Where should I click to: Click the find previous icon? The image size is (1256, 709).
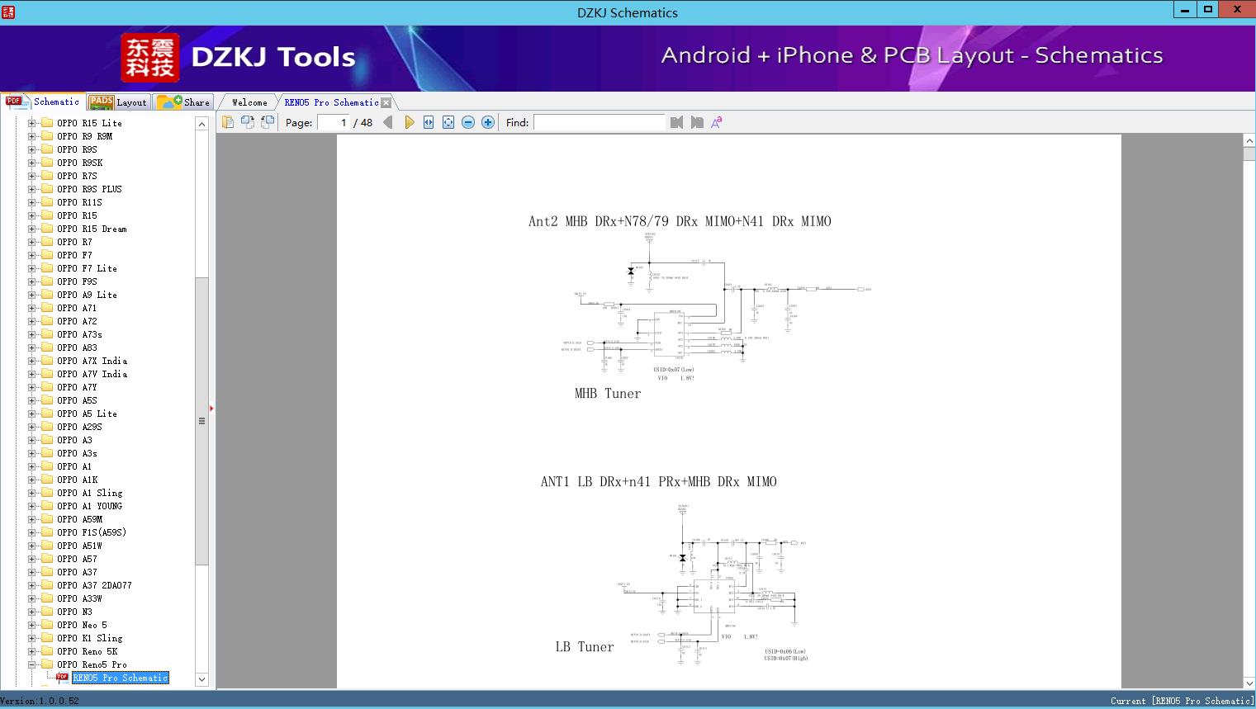[x=677, y=122]
